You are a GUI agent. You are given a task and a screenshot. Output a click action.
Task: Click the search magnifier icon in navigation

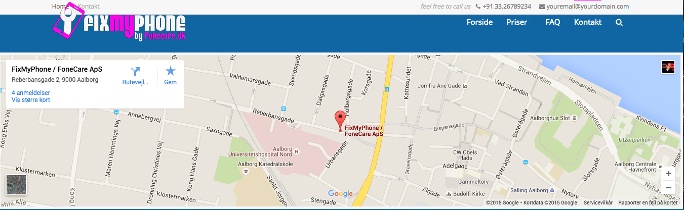coord(619,22)
